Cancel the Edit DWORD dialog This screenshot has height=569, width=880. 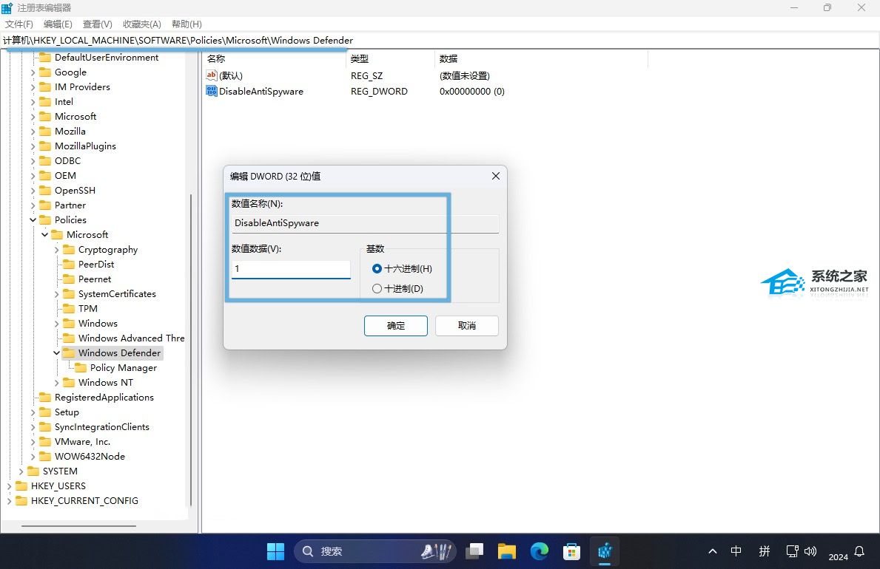pos(466,326)
